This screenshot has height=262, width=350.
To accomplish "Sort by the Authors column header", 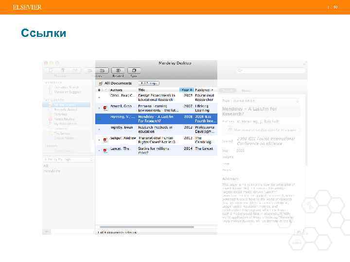I will point(116,90).
